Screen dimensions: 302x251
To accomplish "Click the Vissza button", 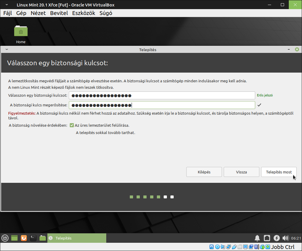I will (x=241, y=172).
